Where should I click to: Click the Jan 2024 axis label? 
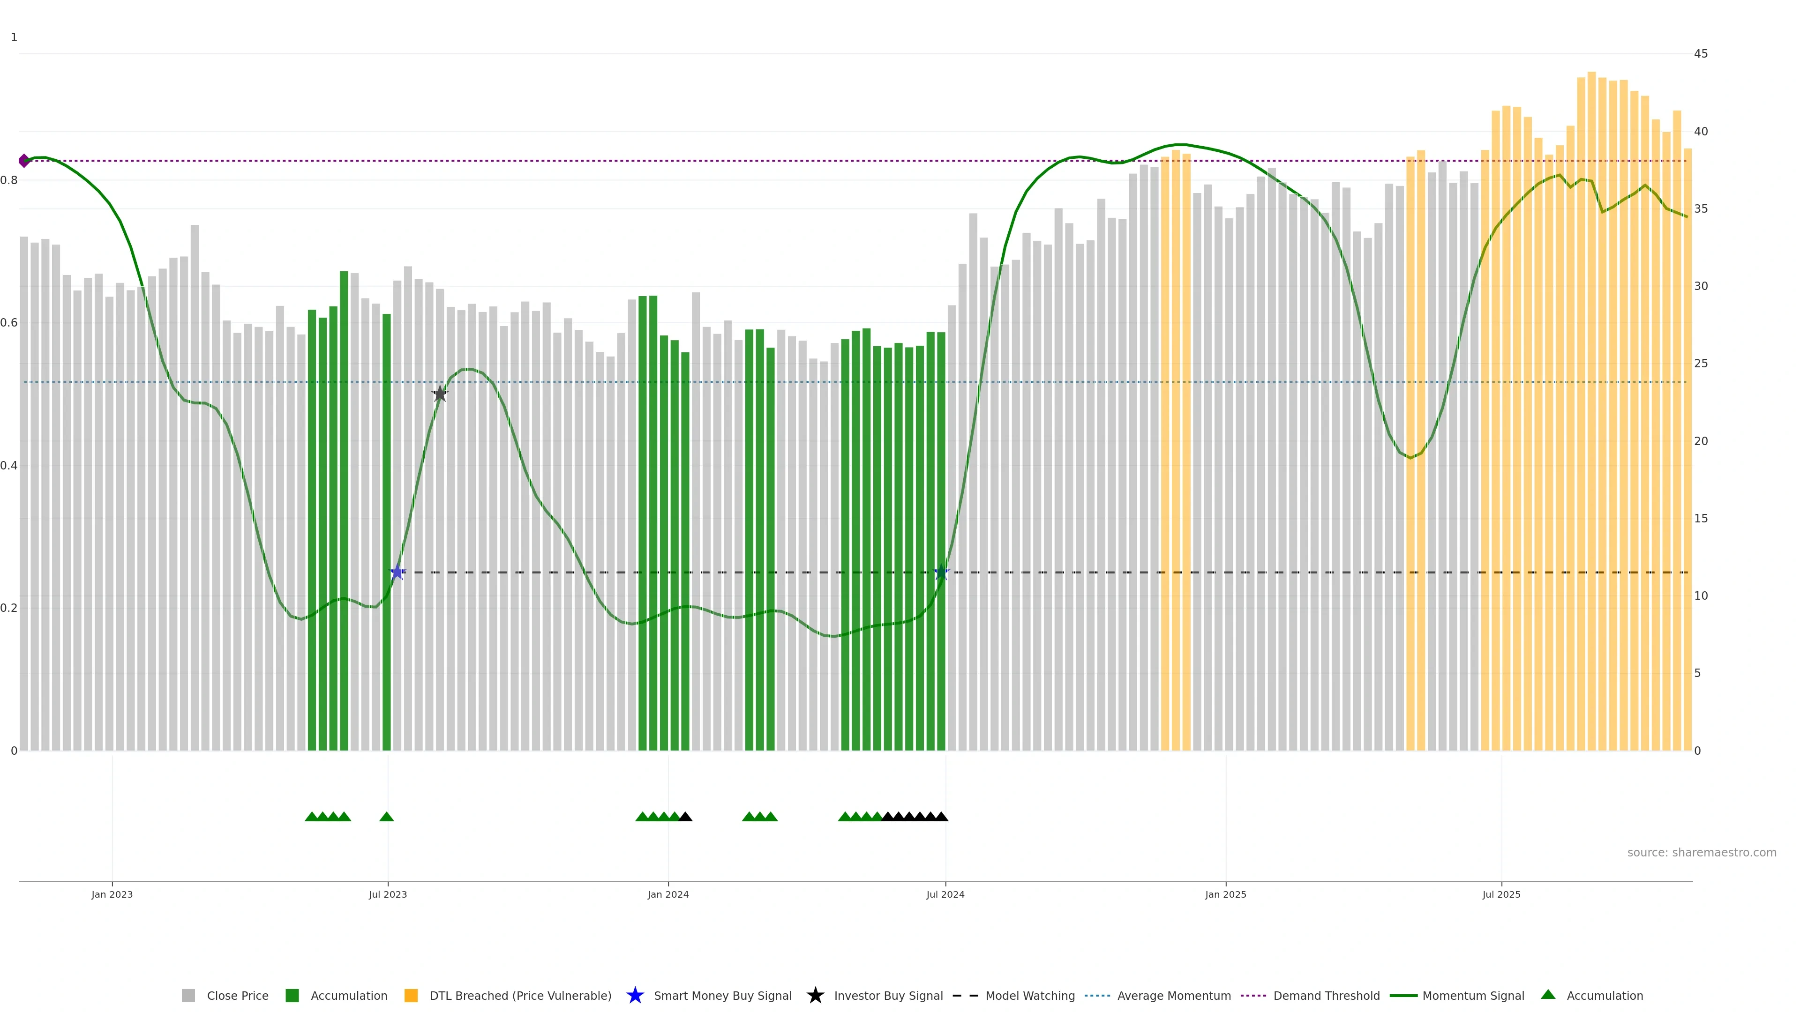(667, 894)
